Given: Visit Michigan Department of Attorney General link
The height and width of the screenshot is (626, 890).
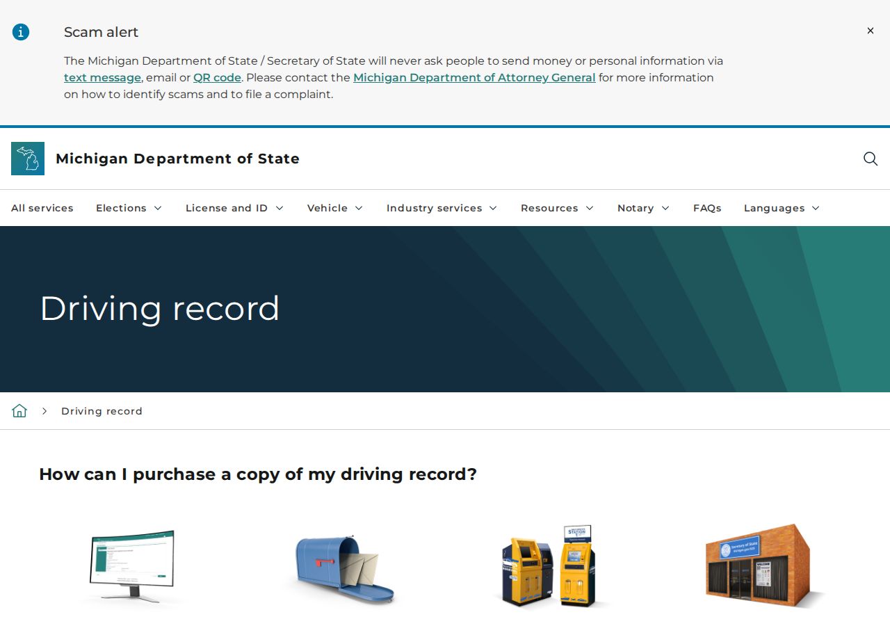Looking at the screenshot, I should [474, 77].
